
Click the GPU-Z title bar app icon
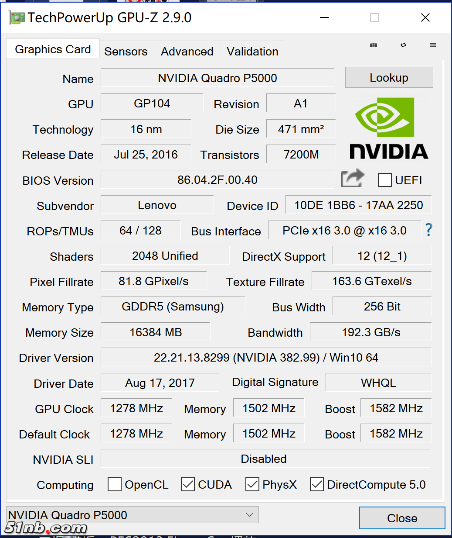pos(17,17)
